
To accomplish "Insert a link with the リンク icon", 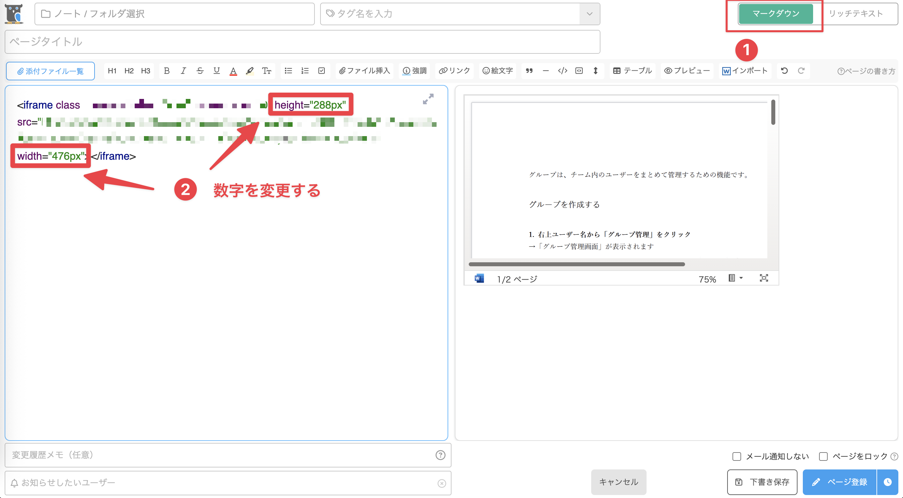I will pos(454,70).
